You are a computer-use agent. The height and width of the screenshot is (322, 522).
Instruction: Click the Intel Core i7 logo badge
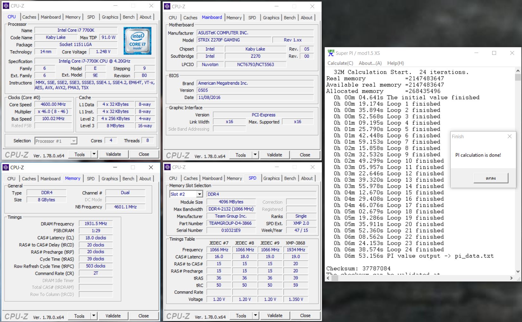137,41
